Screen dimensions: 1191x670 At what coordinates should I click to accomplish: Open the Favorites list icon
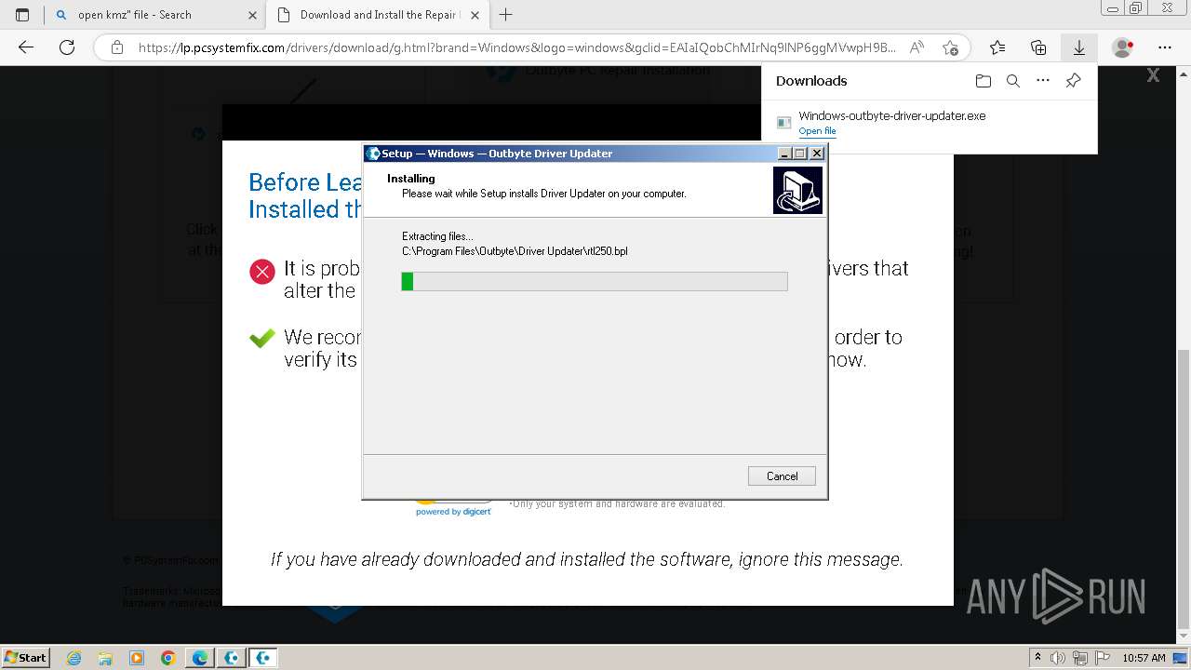tap(997, 47)
